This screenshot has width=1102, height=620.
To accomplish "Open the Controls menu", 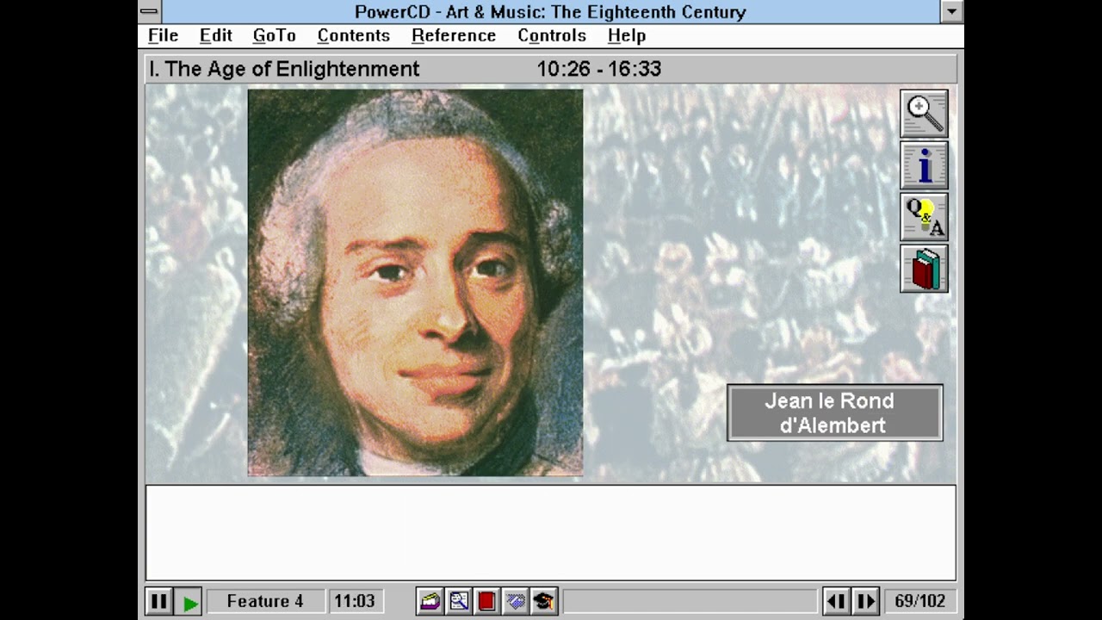I will tap(552, 35).
